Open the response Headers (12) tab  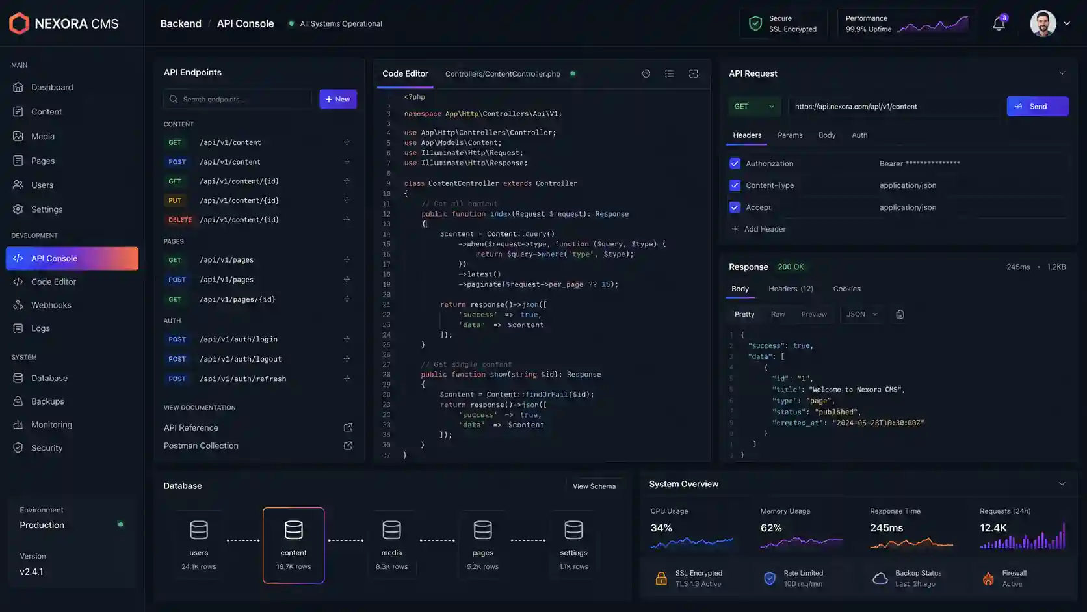tap(791, 289)
